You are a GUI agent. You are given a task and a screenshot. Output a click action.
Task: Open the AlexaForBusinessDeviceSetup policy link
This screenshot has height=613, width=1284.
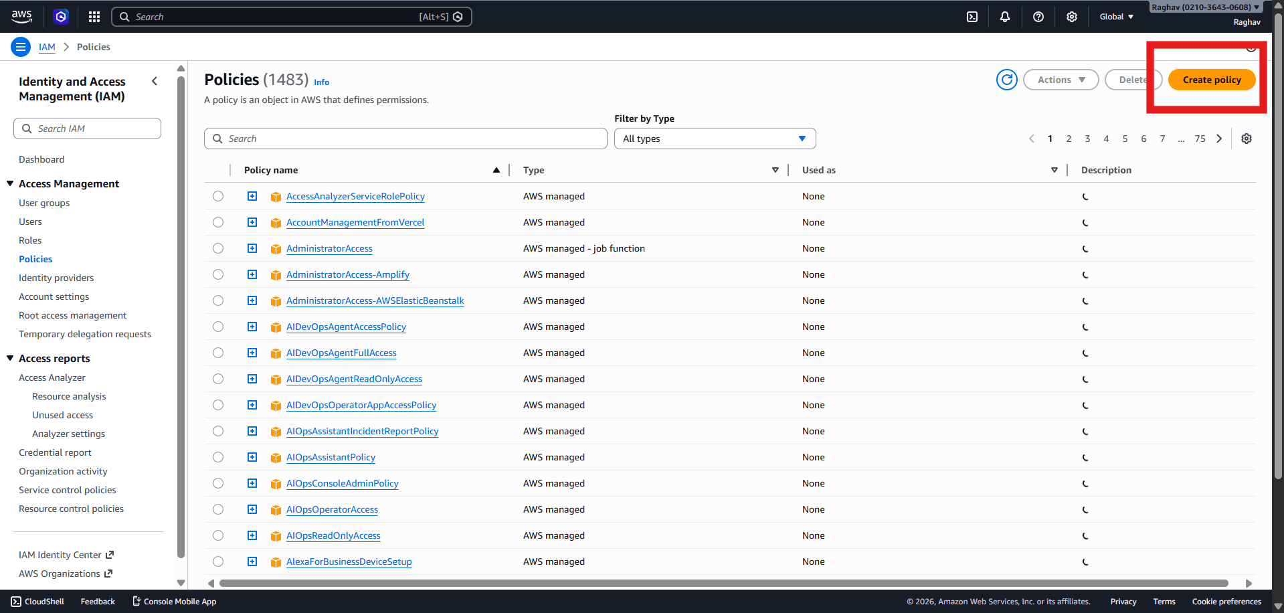[349, 561]
